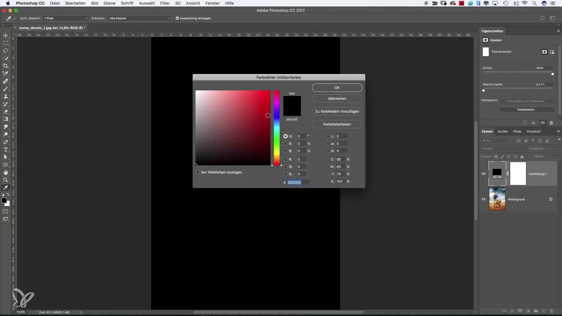Select the Ellipse shape tool
Screen dimensions: 562x316
click(6, 165)
